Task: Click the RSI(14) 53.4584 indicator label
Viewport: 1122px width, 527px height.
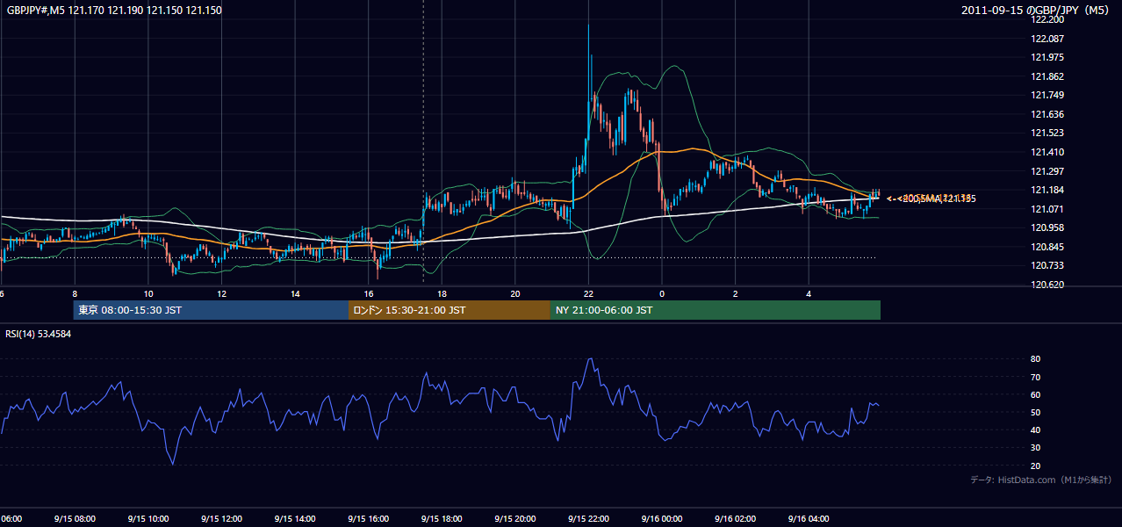Action: 39,334
